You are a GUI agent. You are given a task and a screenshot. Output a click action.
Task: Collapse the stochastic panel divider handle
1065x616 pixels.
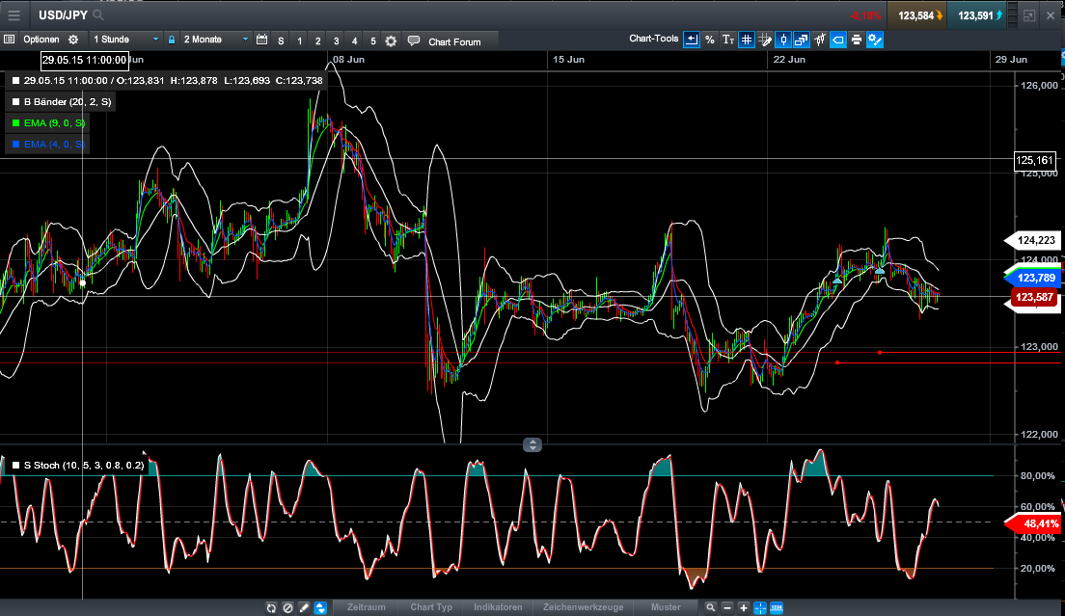[x=532, y=444]
